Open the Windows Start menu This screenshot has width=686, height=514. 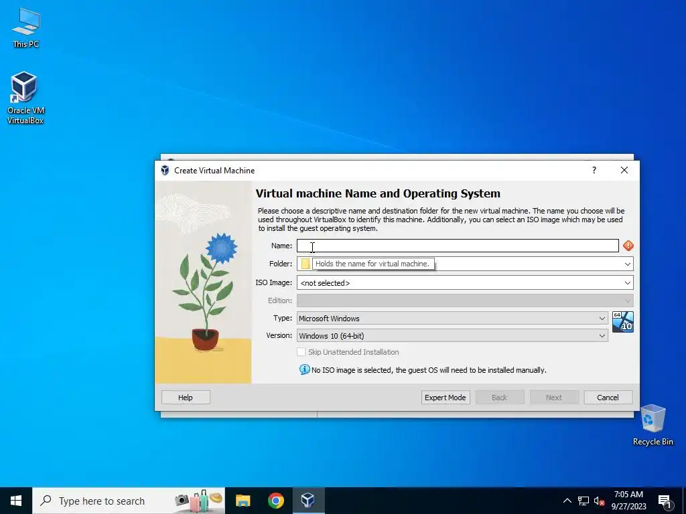pyautogui.click(x=16, y=501)
